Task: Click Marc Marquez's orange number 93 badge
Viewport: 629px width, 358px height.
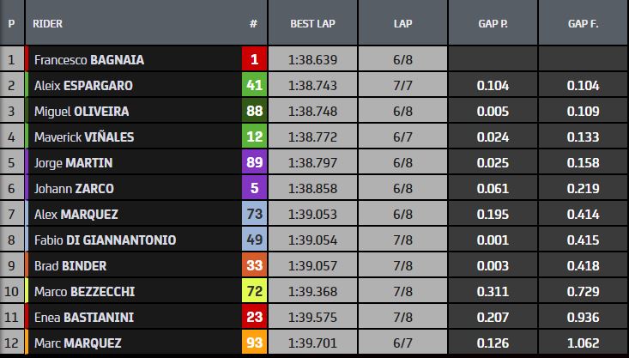Action: (x=253, y=343)
